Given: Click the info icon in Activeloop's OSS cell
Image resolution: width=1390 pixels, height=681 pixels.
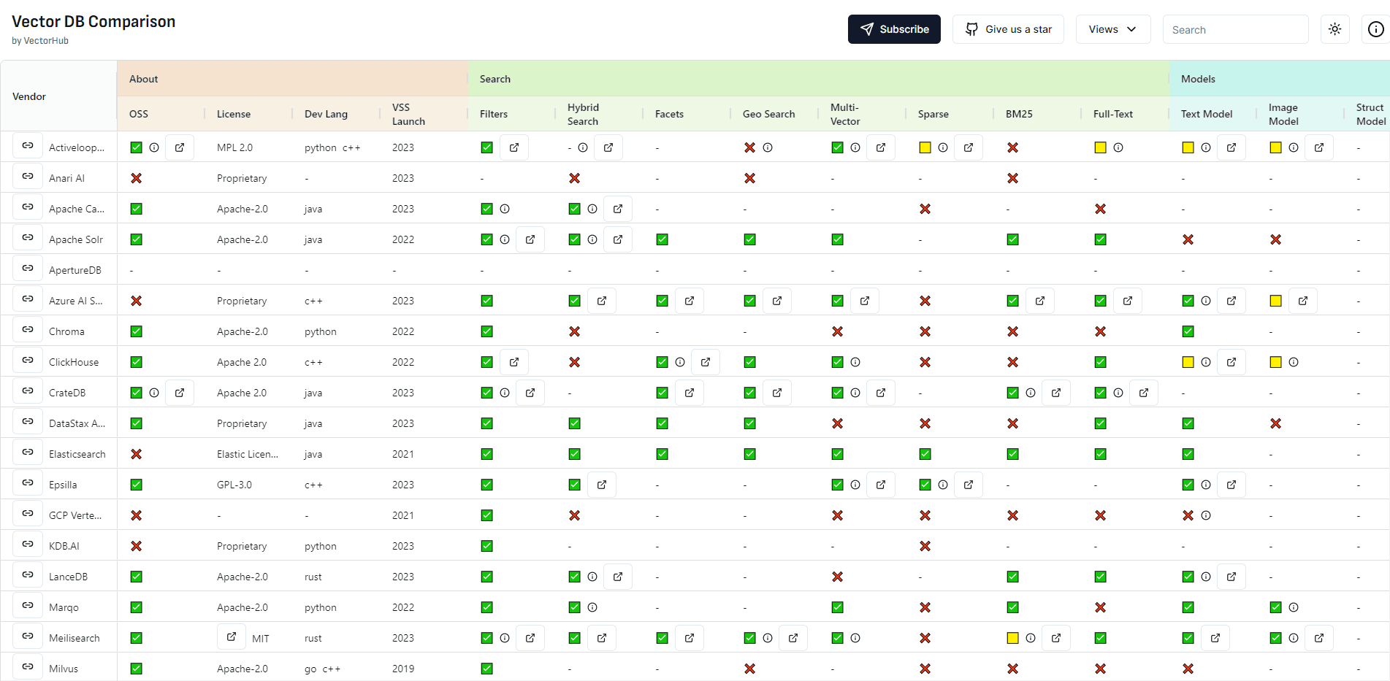Looking at the screenshot, I should click(x=154, y=147).
